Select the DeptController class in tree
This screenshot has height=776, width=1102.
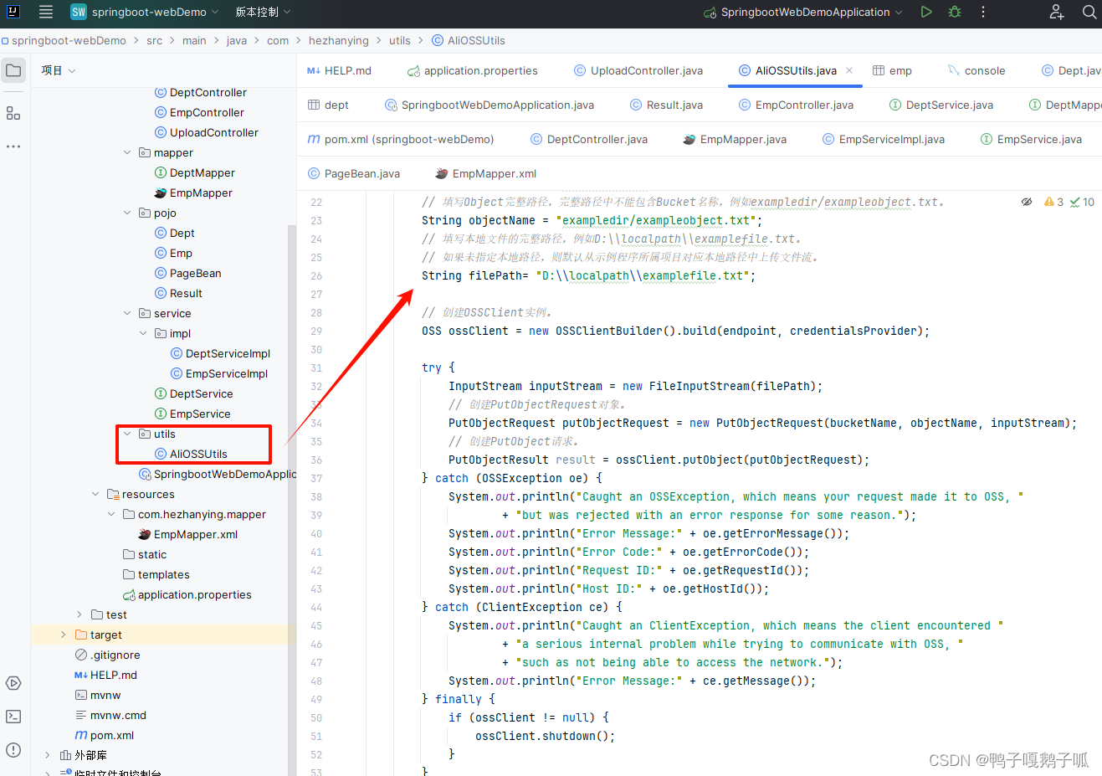(201, 92)
